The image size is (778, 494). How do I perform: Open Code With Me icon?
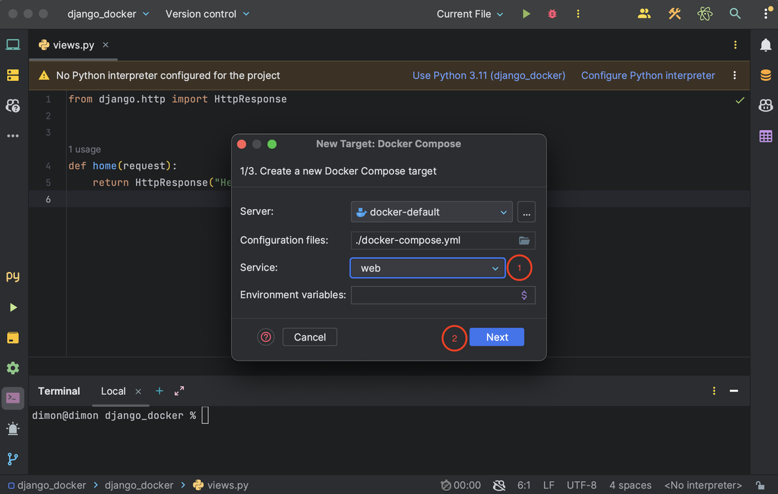tap(644, 14)
